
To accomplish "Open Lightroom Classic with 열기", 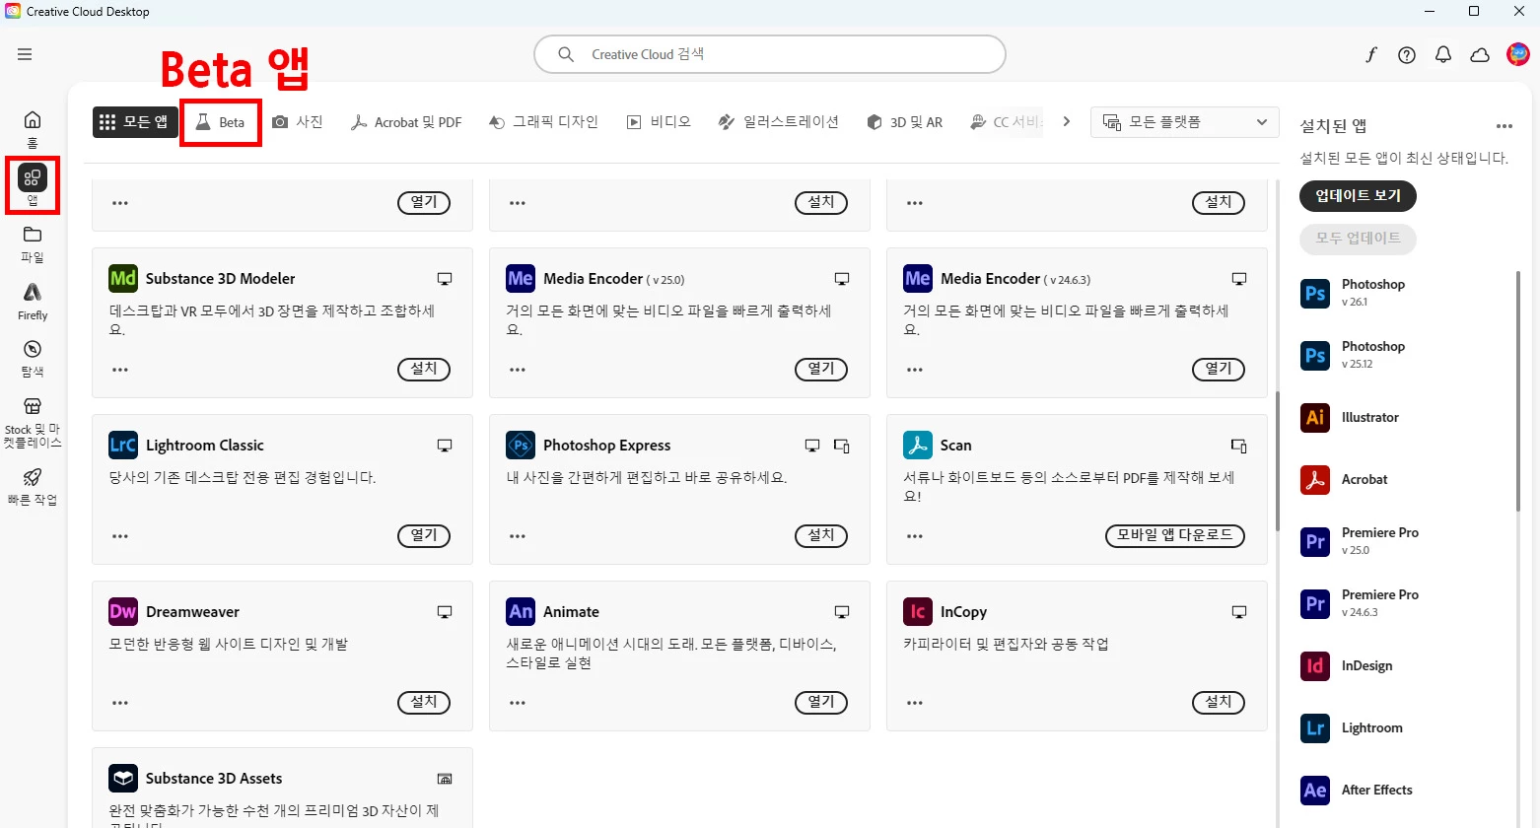I will (424, 535).
